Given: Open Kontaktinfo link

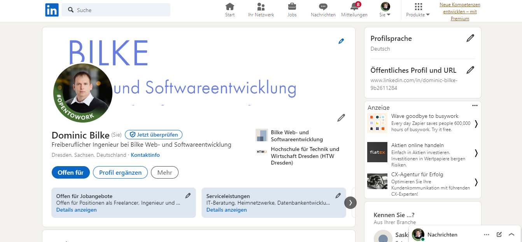Looking at the screenshot, I should (145, 155).
